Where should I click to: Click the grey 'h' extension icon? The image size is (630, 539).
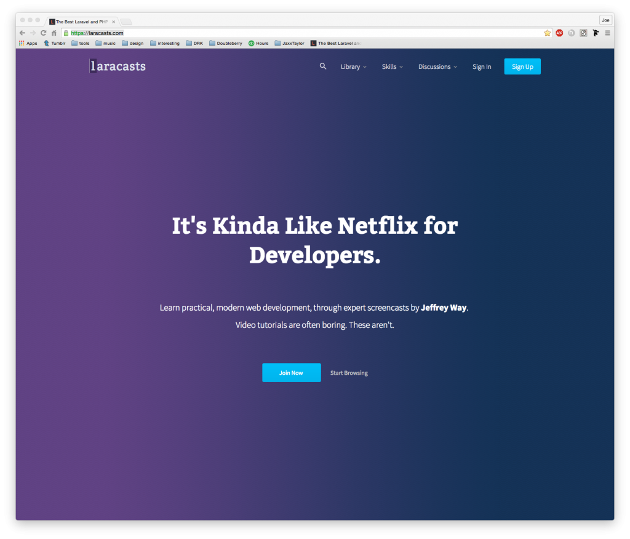[572, 33]
